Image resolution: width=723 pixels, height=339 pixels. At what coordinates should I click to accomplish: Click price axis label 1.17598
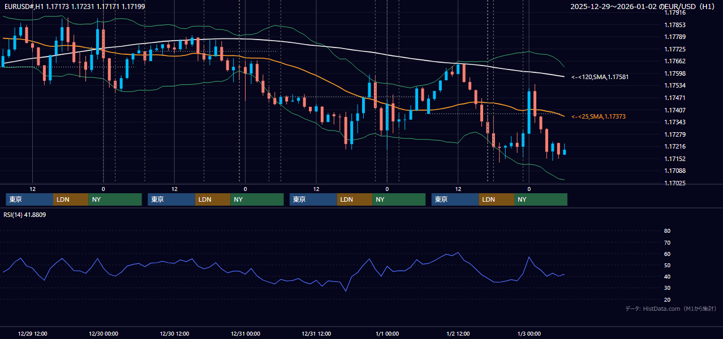tap(674, 73)
